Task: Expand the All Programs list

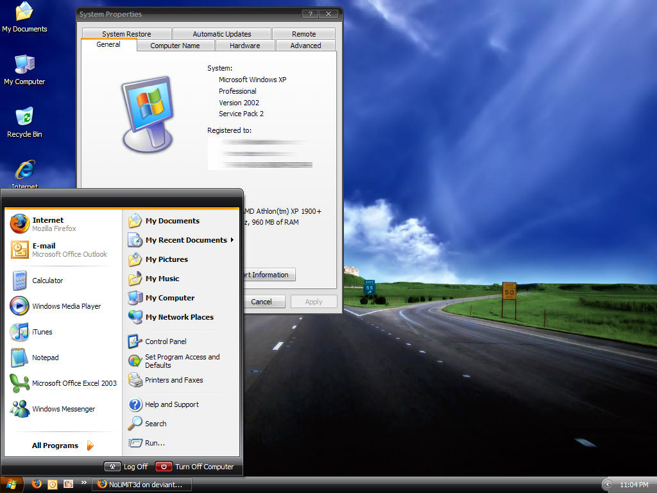Action: point(63,445)
